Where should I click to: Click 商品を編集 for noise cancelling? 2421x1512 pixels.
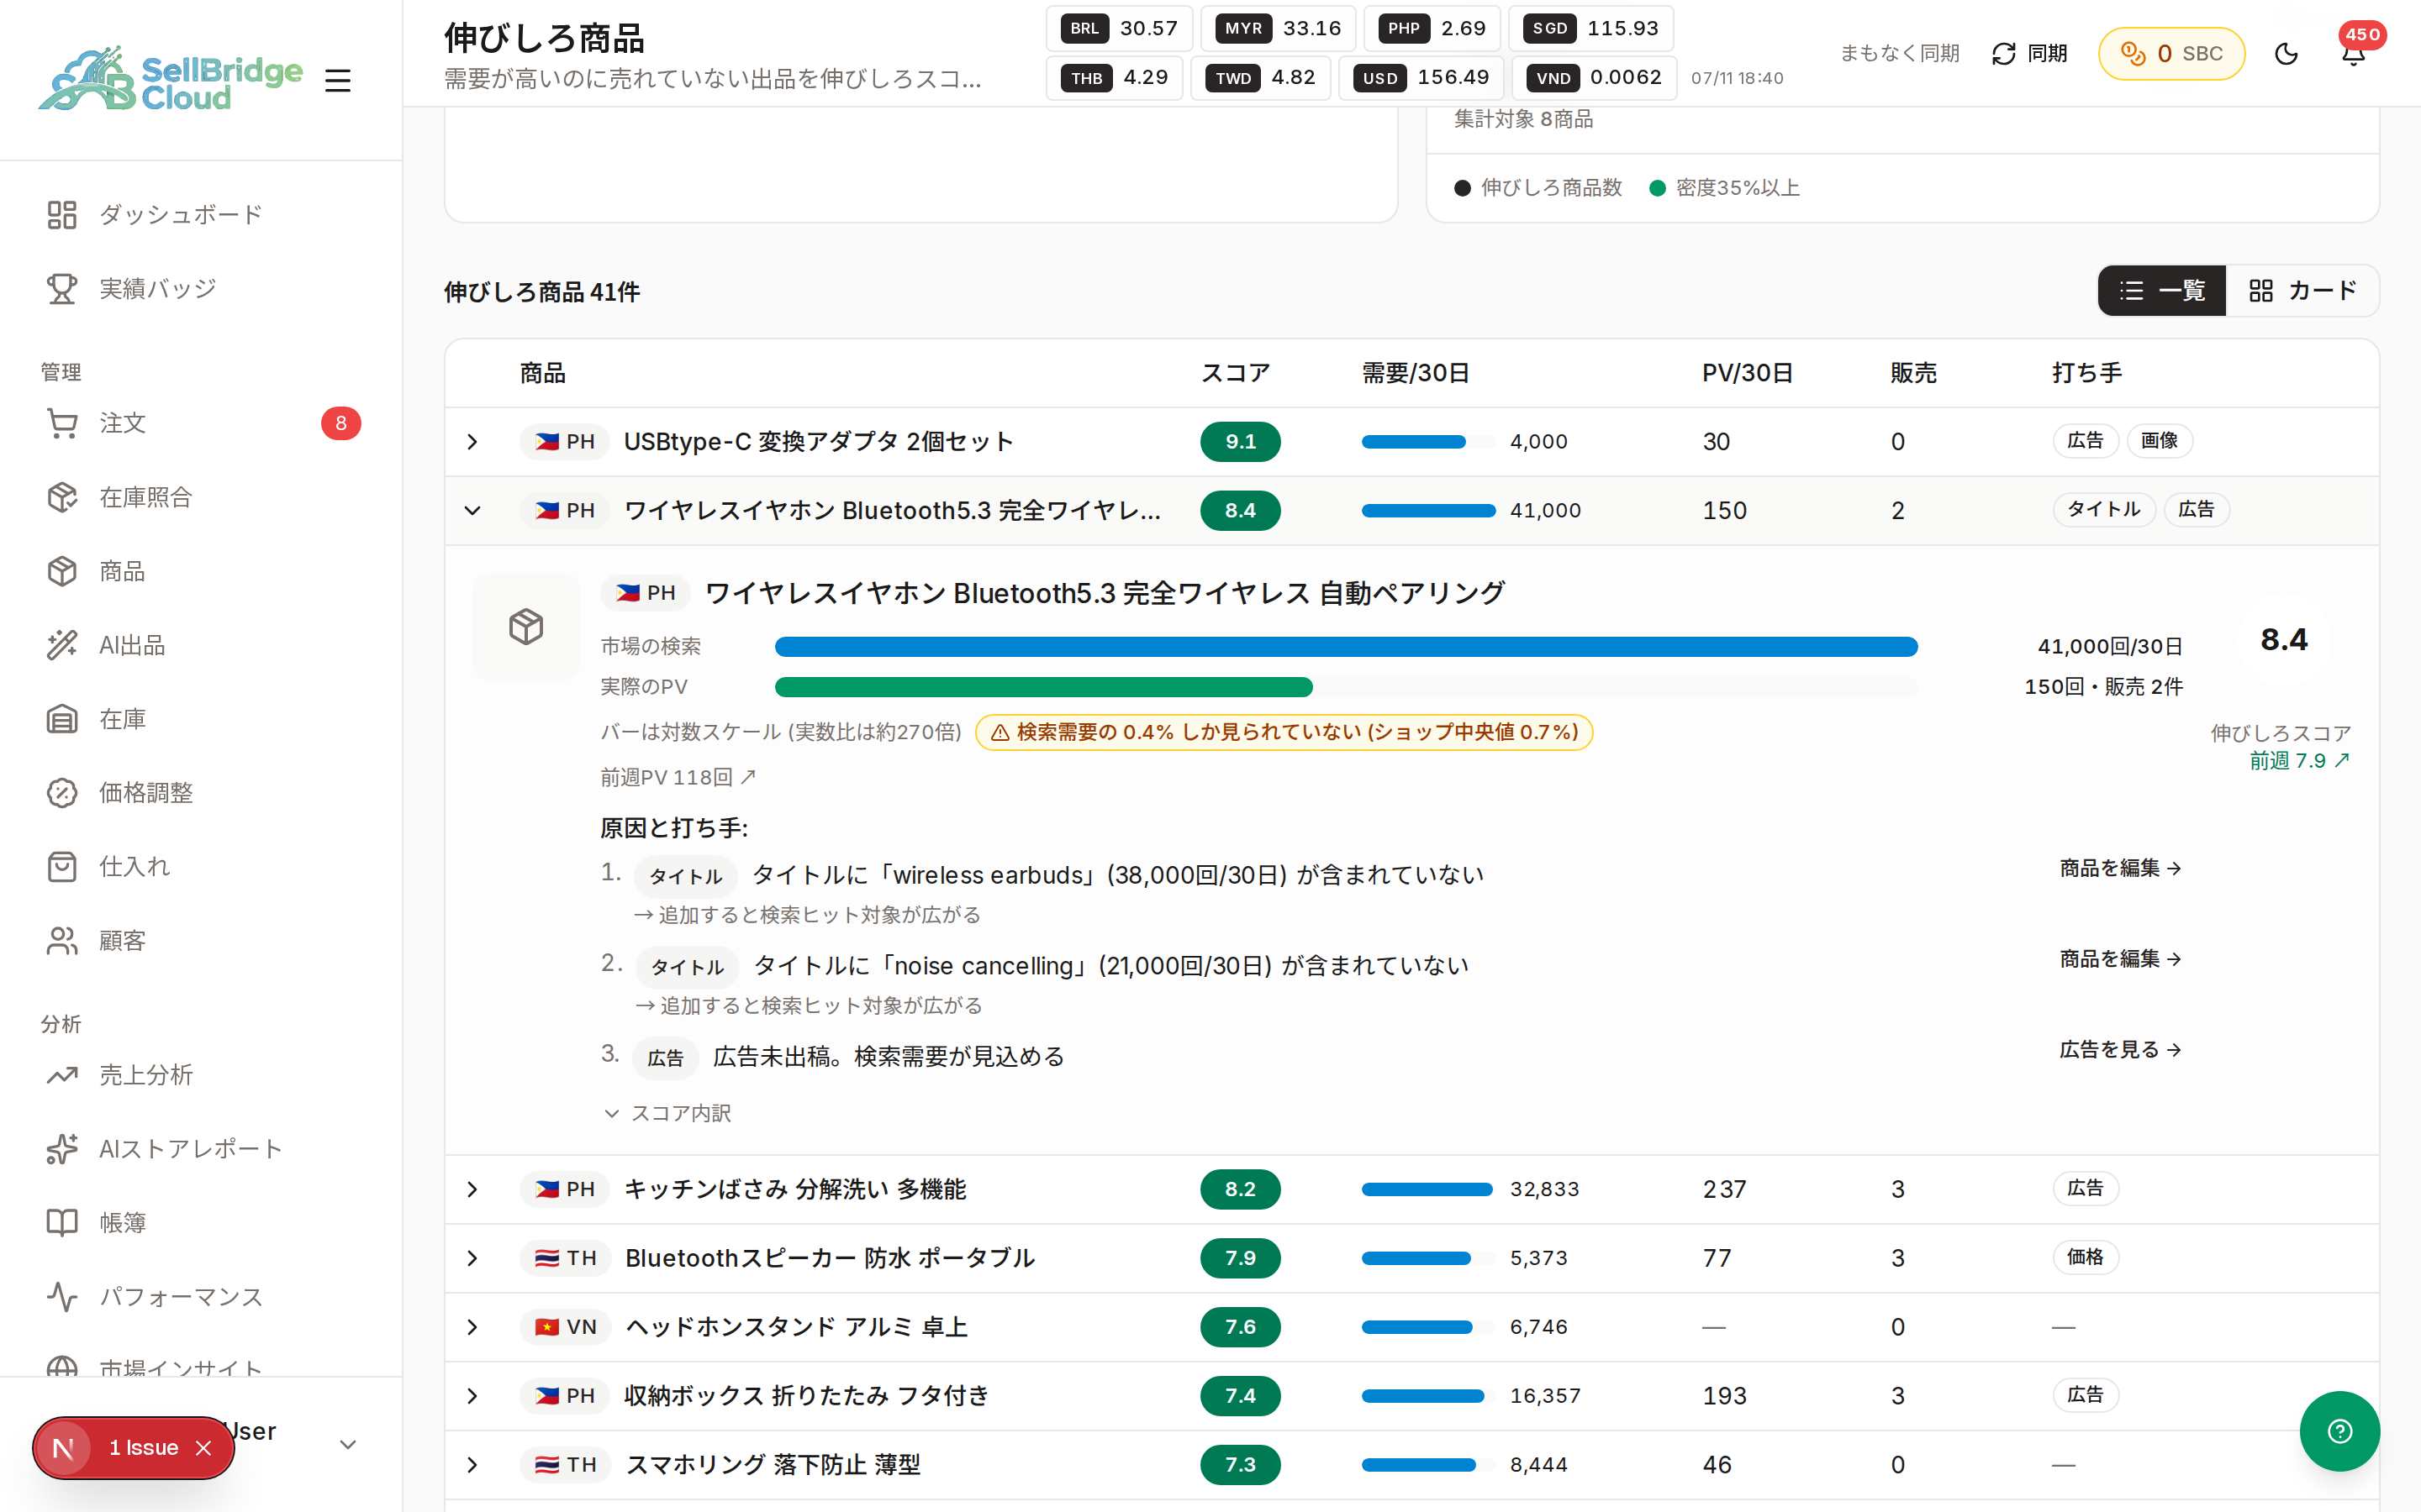click(2121, 960)
